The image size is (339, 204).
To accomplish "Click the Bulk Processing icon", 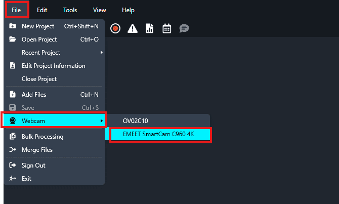I will [x=13, y=137].
